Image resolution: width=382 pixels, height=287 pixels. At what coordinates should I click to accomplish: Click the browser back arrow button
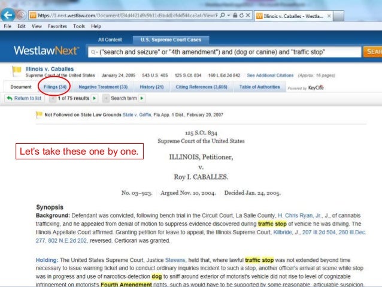(8, 15)
